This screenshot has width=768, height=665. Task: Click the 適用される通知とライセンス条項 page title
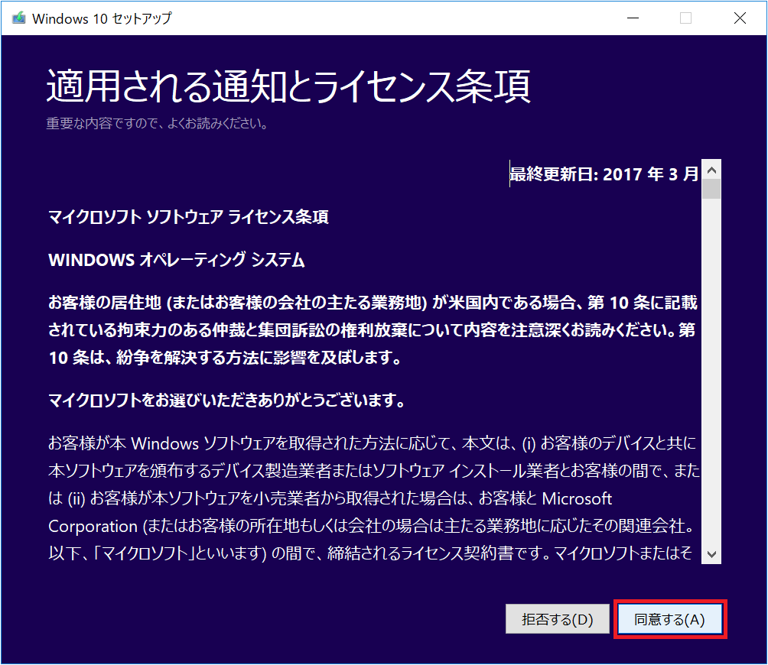288,87
